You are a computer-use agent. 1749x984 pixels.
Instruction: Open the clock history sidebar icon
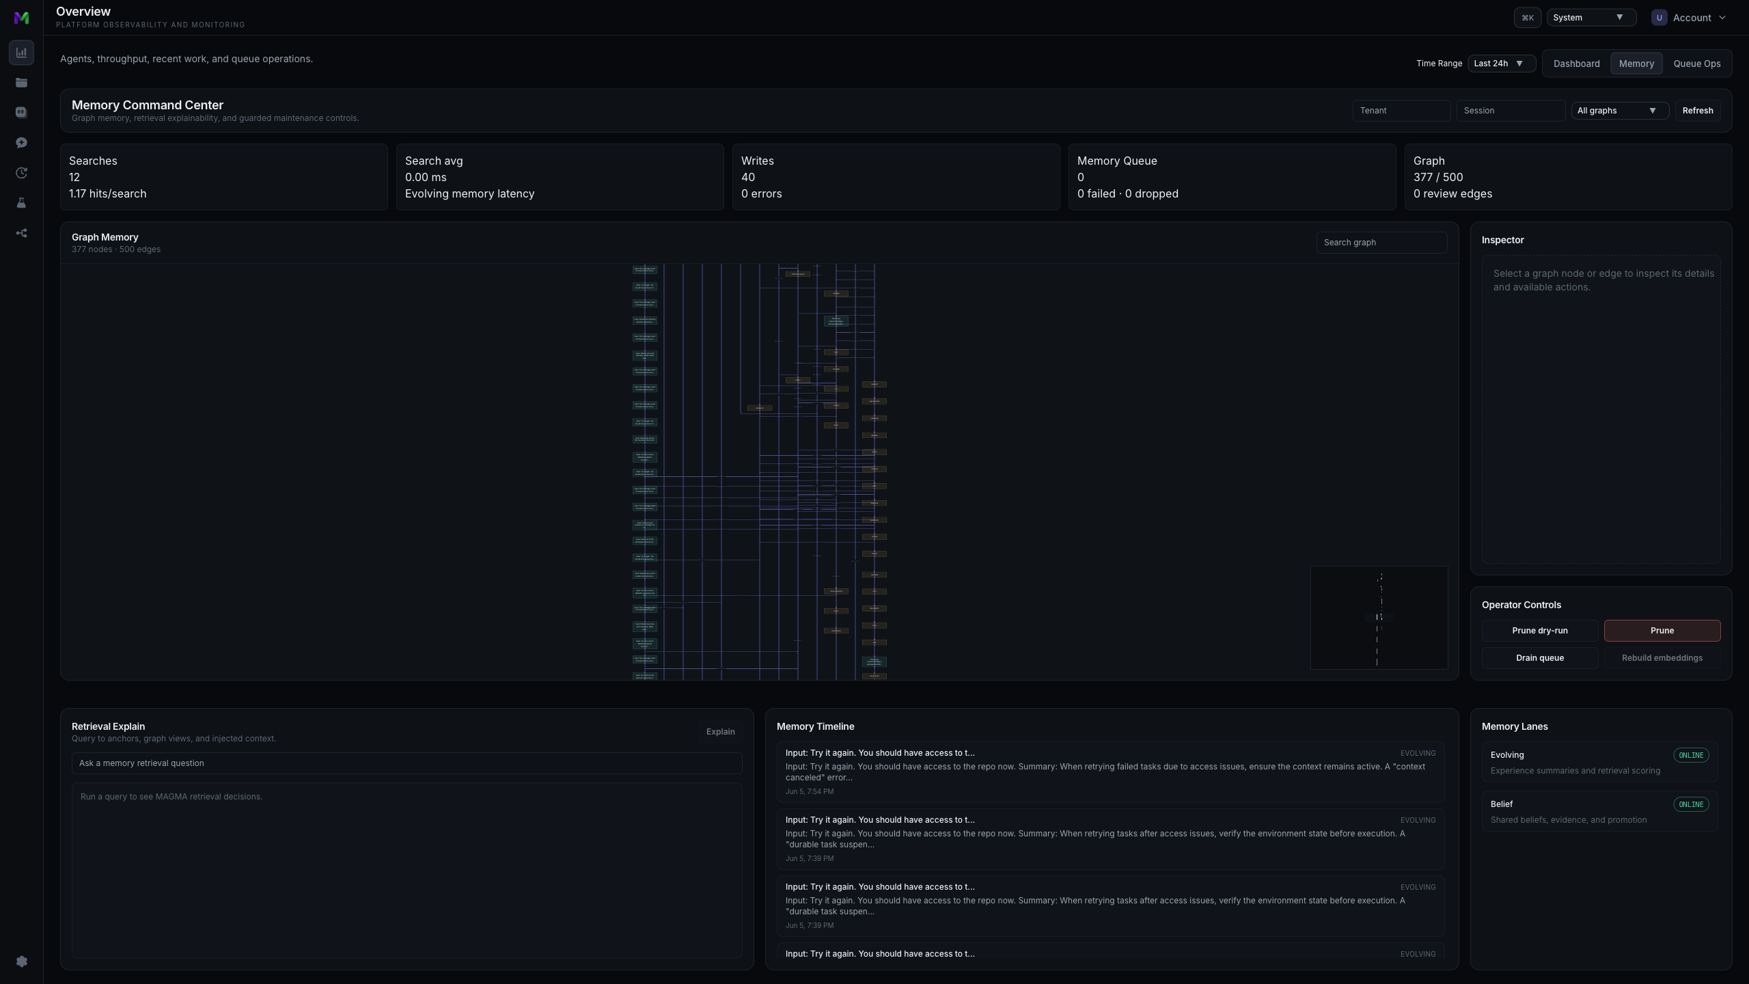[x=21, y=173]
